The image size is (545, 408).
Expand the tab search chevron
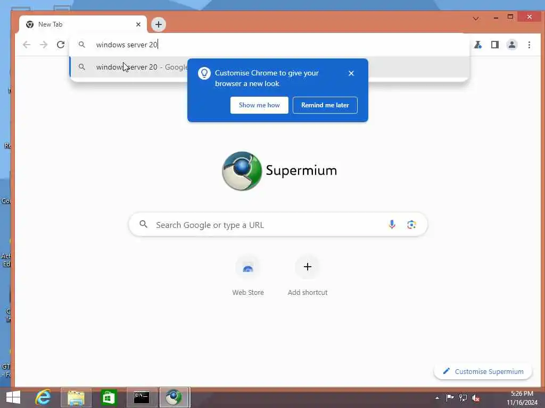click(x=476, y=19)
